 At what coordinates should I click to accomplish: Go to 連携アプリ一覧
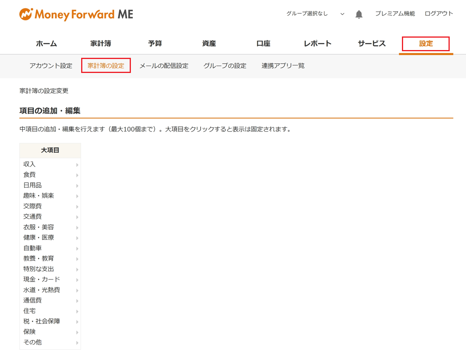coord(283,66)
